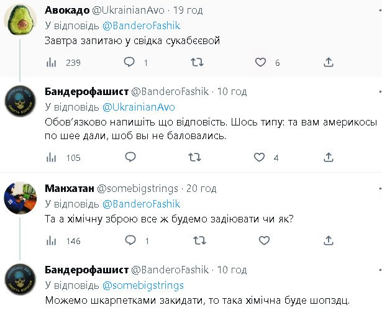Like the Авокадо tweet with 6 likes
Image resolution: width=382 pixels, height=310 pixels.
[261, 62]
